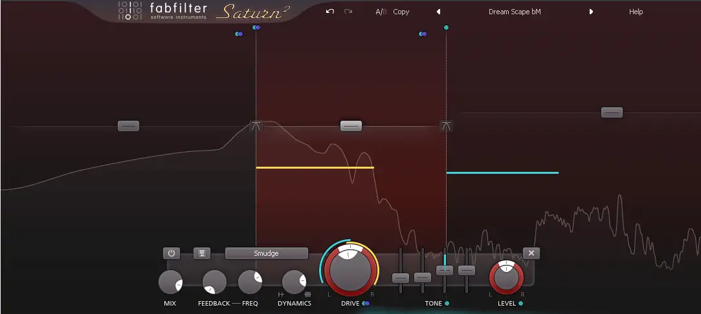Click the redo arrow icon
The width and height of the screenshot is (701, 314).
(348, 12)
